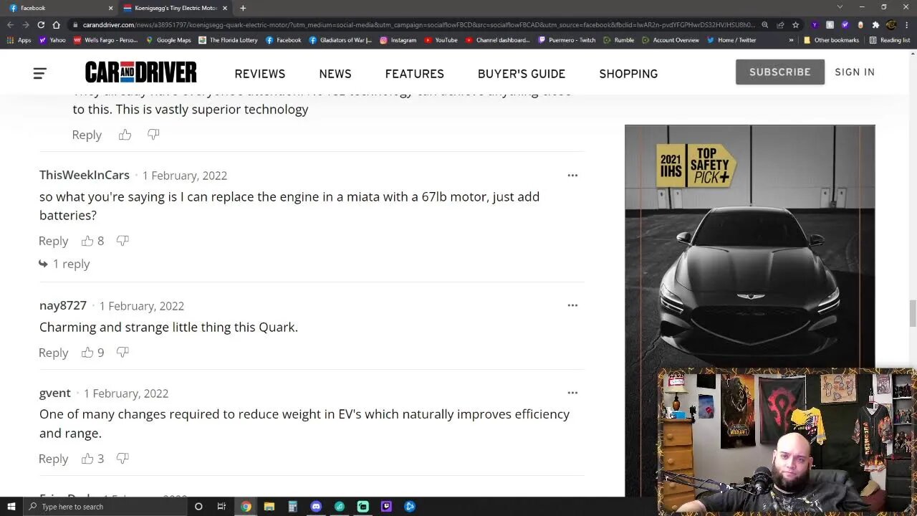Open ThisWeekInCars user profile
This screenshot has width=917, height=516.
point(85,175)
